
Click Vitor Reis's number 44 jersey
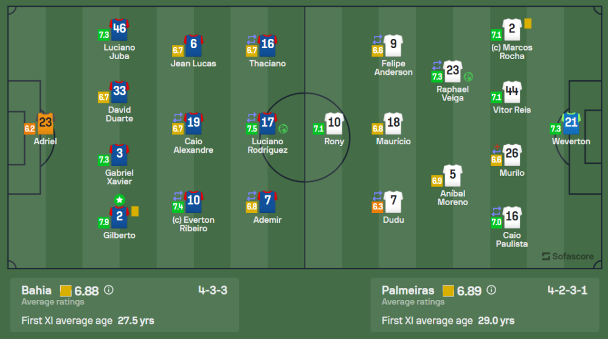point(512,93)
